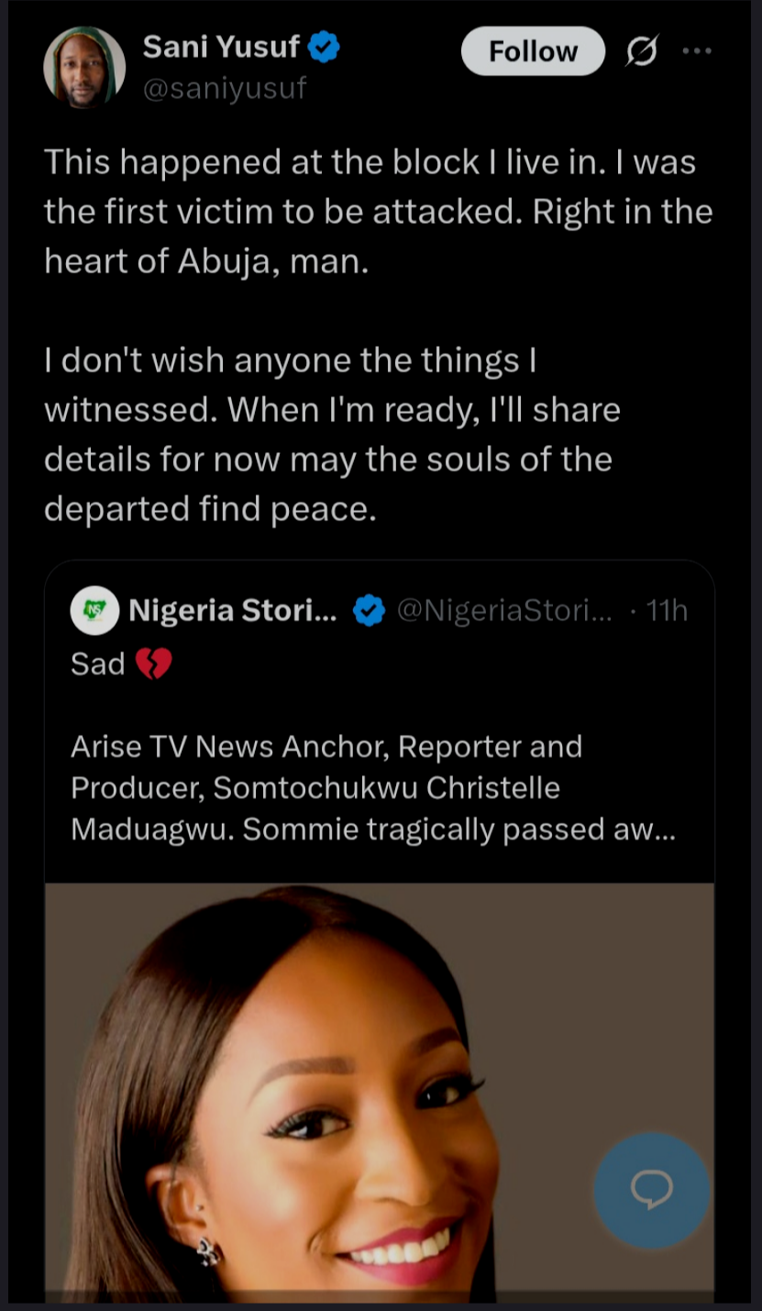Screen dimensions: 762x1311
Task: Click the @NigeriaStori... handle
Action: click(x=504, y=610)
